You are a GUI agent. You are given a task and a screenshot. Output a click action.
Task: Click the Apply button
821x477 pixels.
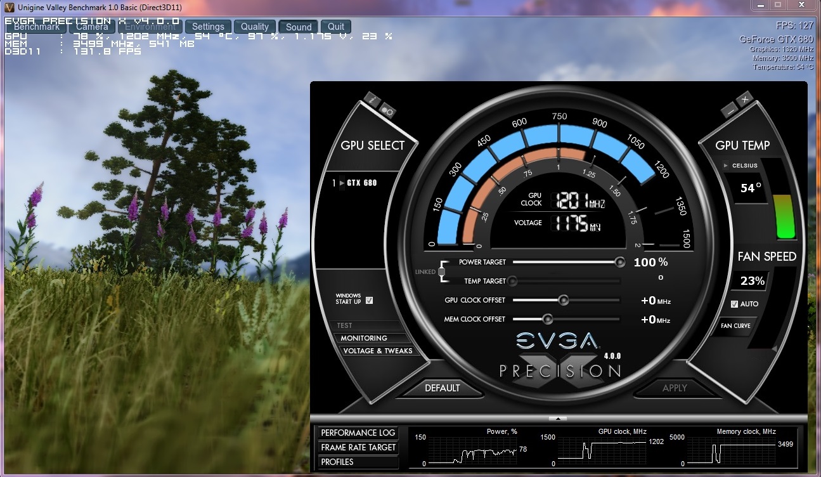(x=675, y=388)
